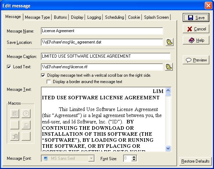Insert the calendar date macro

pos(15,113)
